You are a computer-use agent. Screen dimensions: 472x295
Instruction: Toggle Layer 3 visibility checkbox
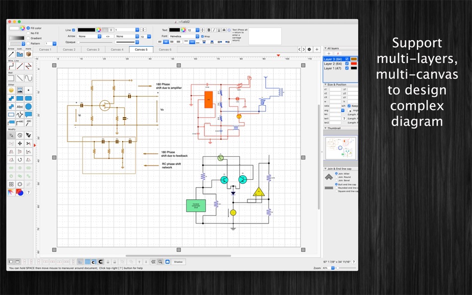tap(347, 59)
